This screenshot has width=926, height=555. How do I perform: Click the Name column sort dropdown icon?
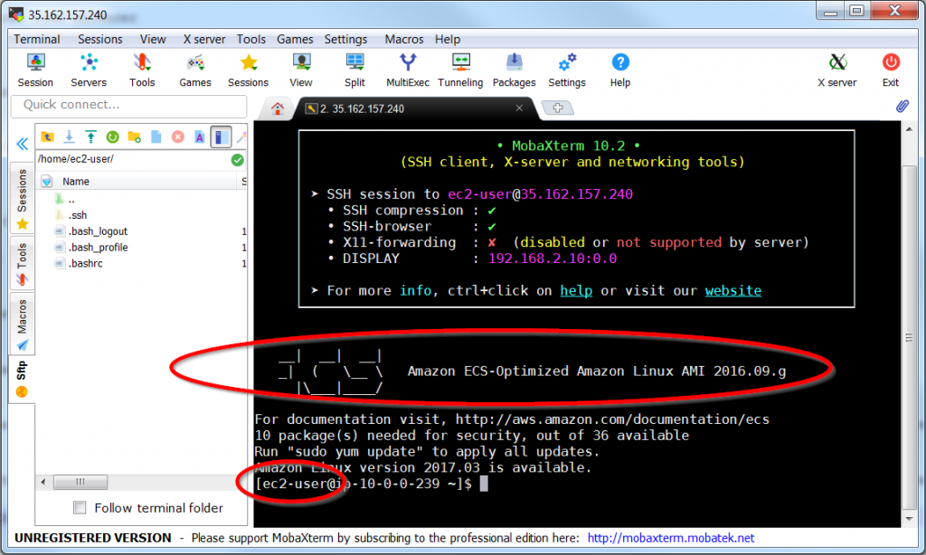coord(47,182)
